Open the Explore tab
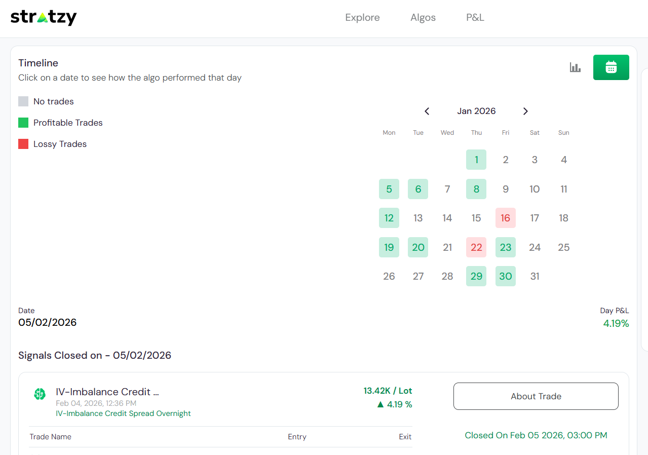The image size is (648, 455). pyautogui.click(x=362, y=17)
